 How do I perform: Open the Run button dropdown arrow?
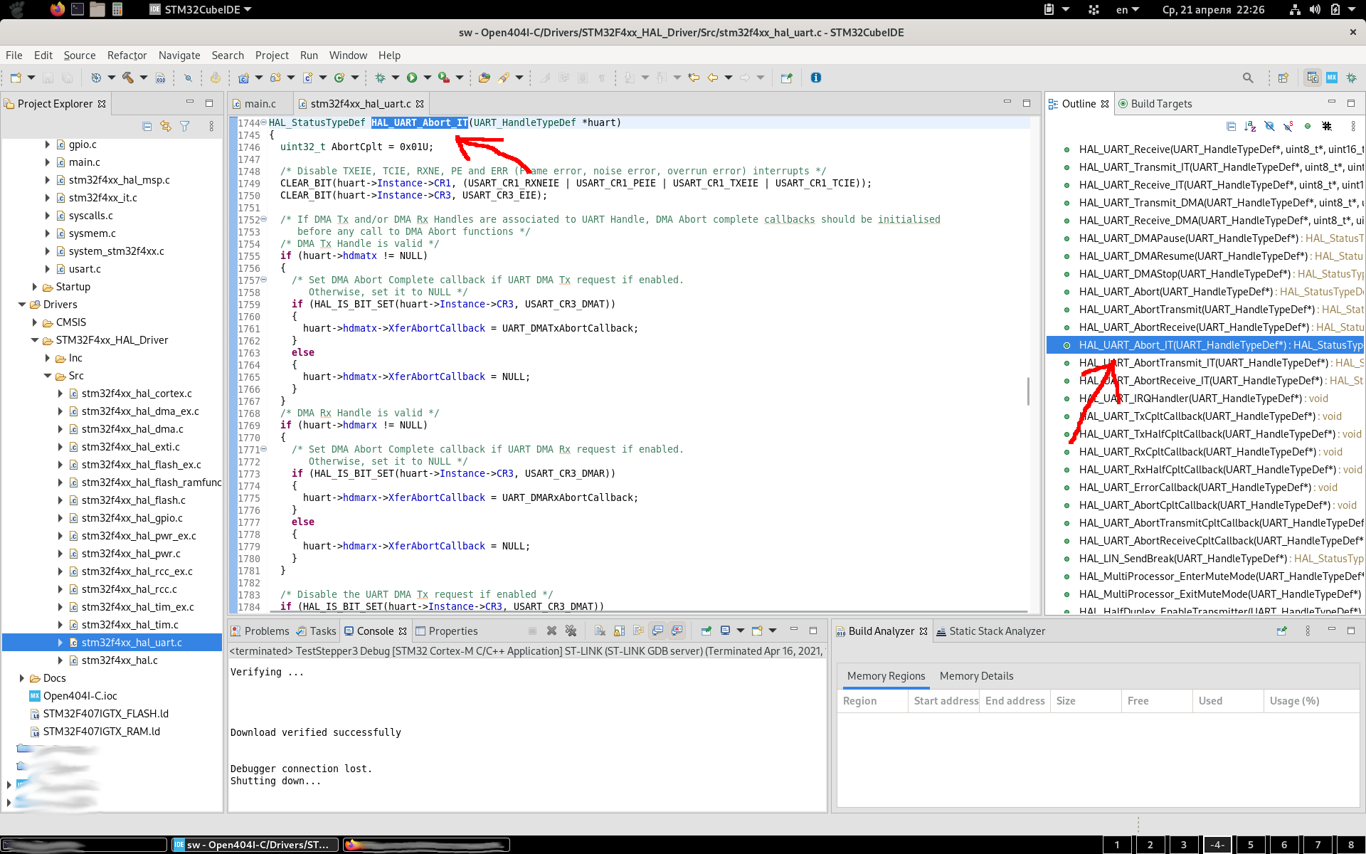tap(428, 78)
